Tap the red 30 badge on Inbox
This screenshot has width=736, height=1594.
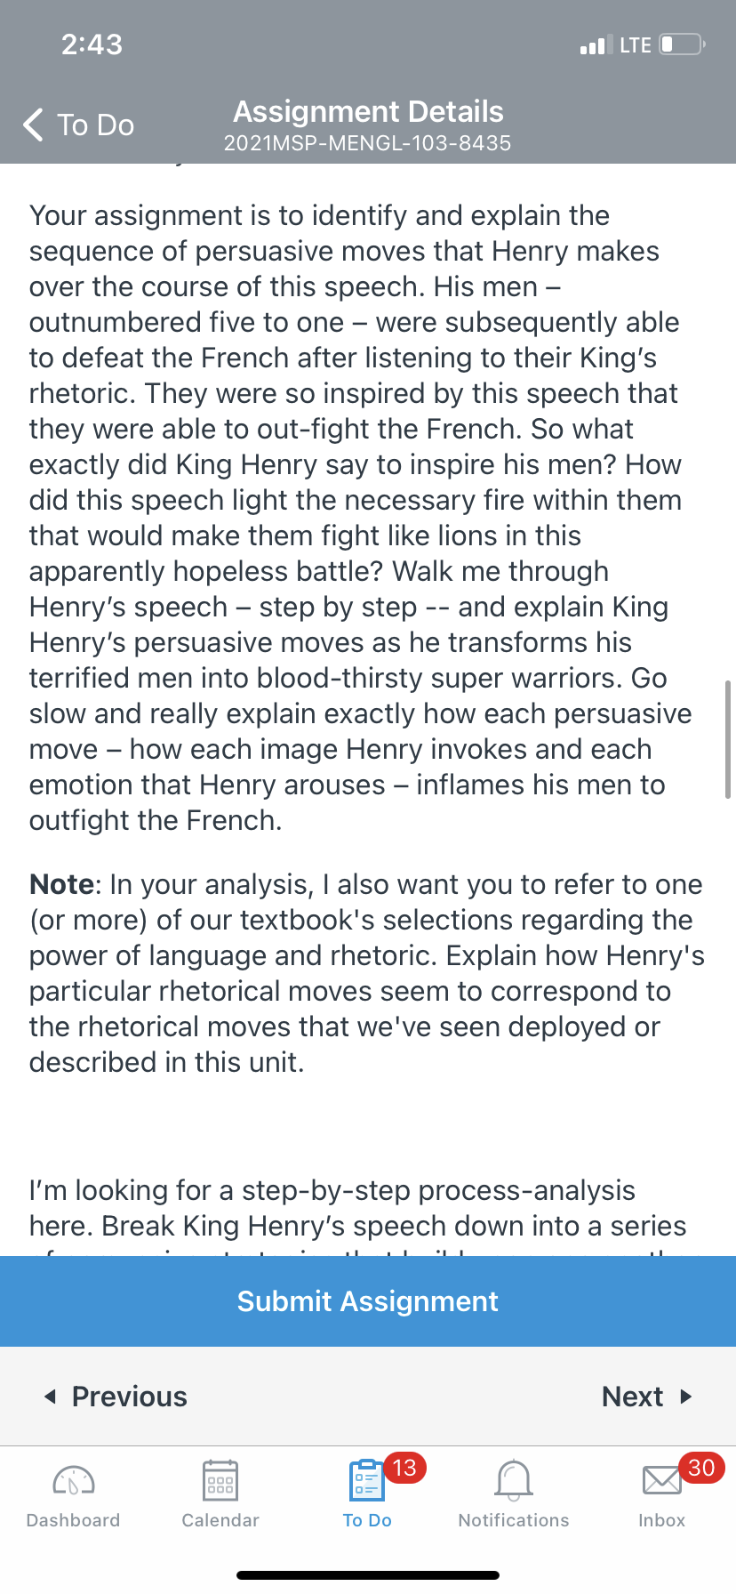[701, 1468]
